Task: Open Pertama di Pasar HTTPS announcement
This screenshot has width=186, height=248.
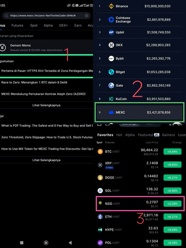Action: (x=47, y=71)
